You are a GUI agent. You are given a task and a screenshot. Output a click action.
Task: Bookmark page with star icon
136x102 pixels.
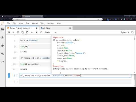coord(101,19)
